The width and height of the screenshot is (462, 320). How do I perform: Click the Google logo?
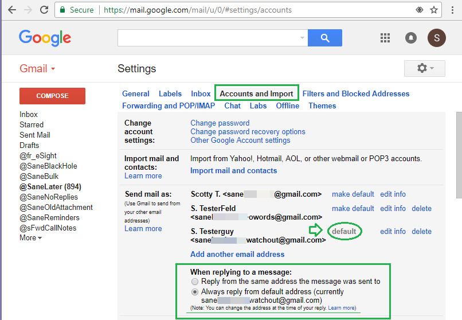pos(45,38)
